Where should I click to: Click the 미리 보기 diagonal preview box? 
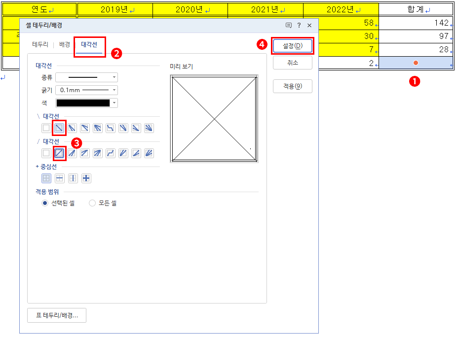[214, 119]
